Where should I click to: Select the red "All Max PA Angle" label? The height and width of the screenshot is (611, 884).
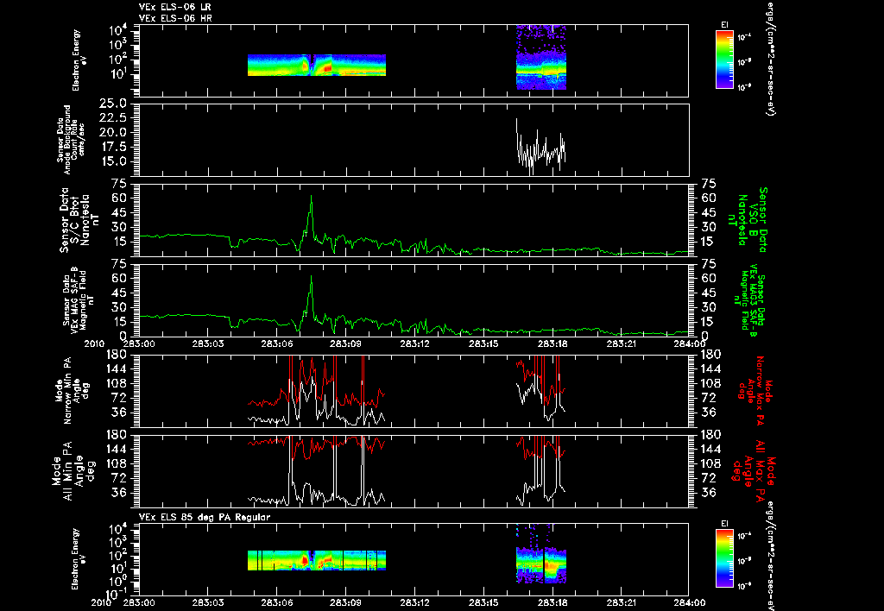pos(754,470)
